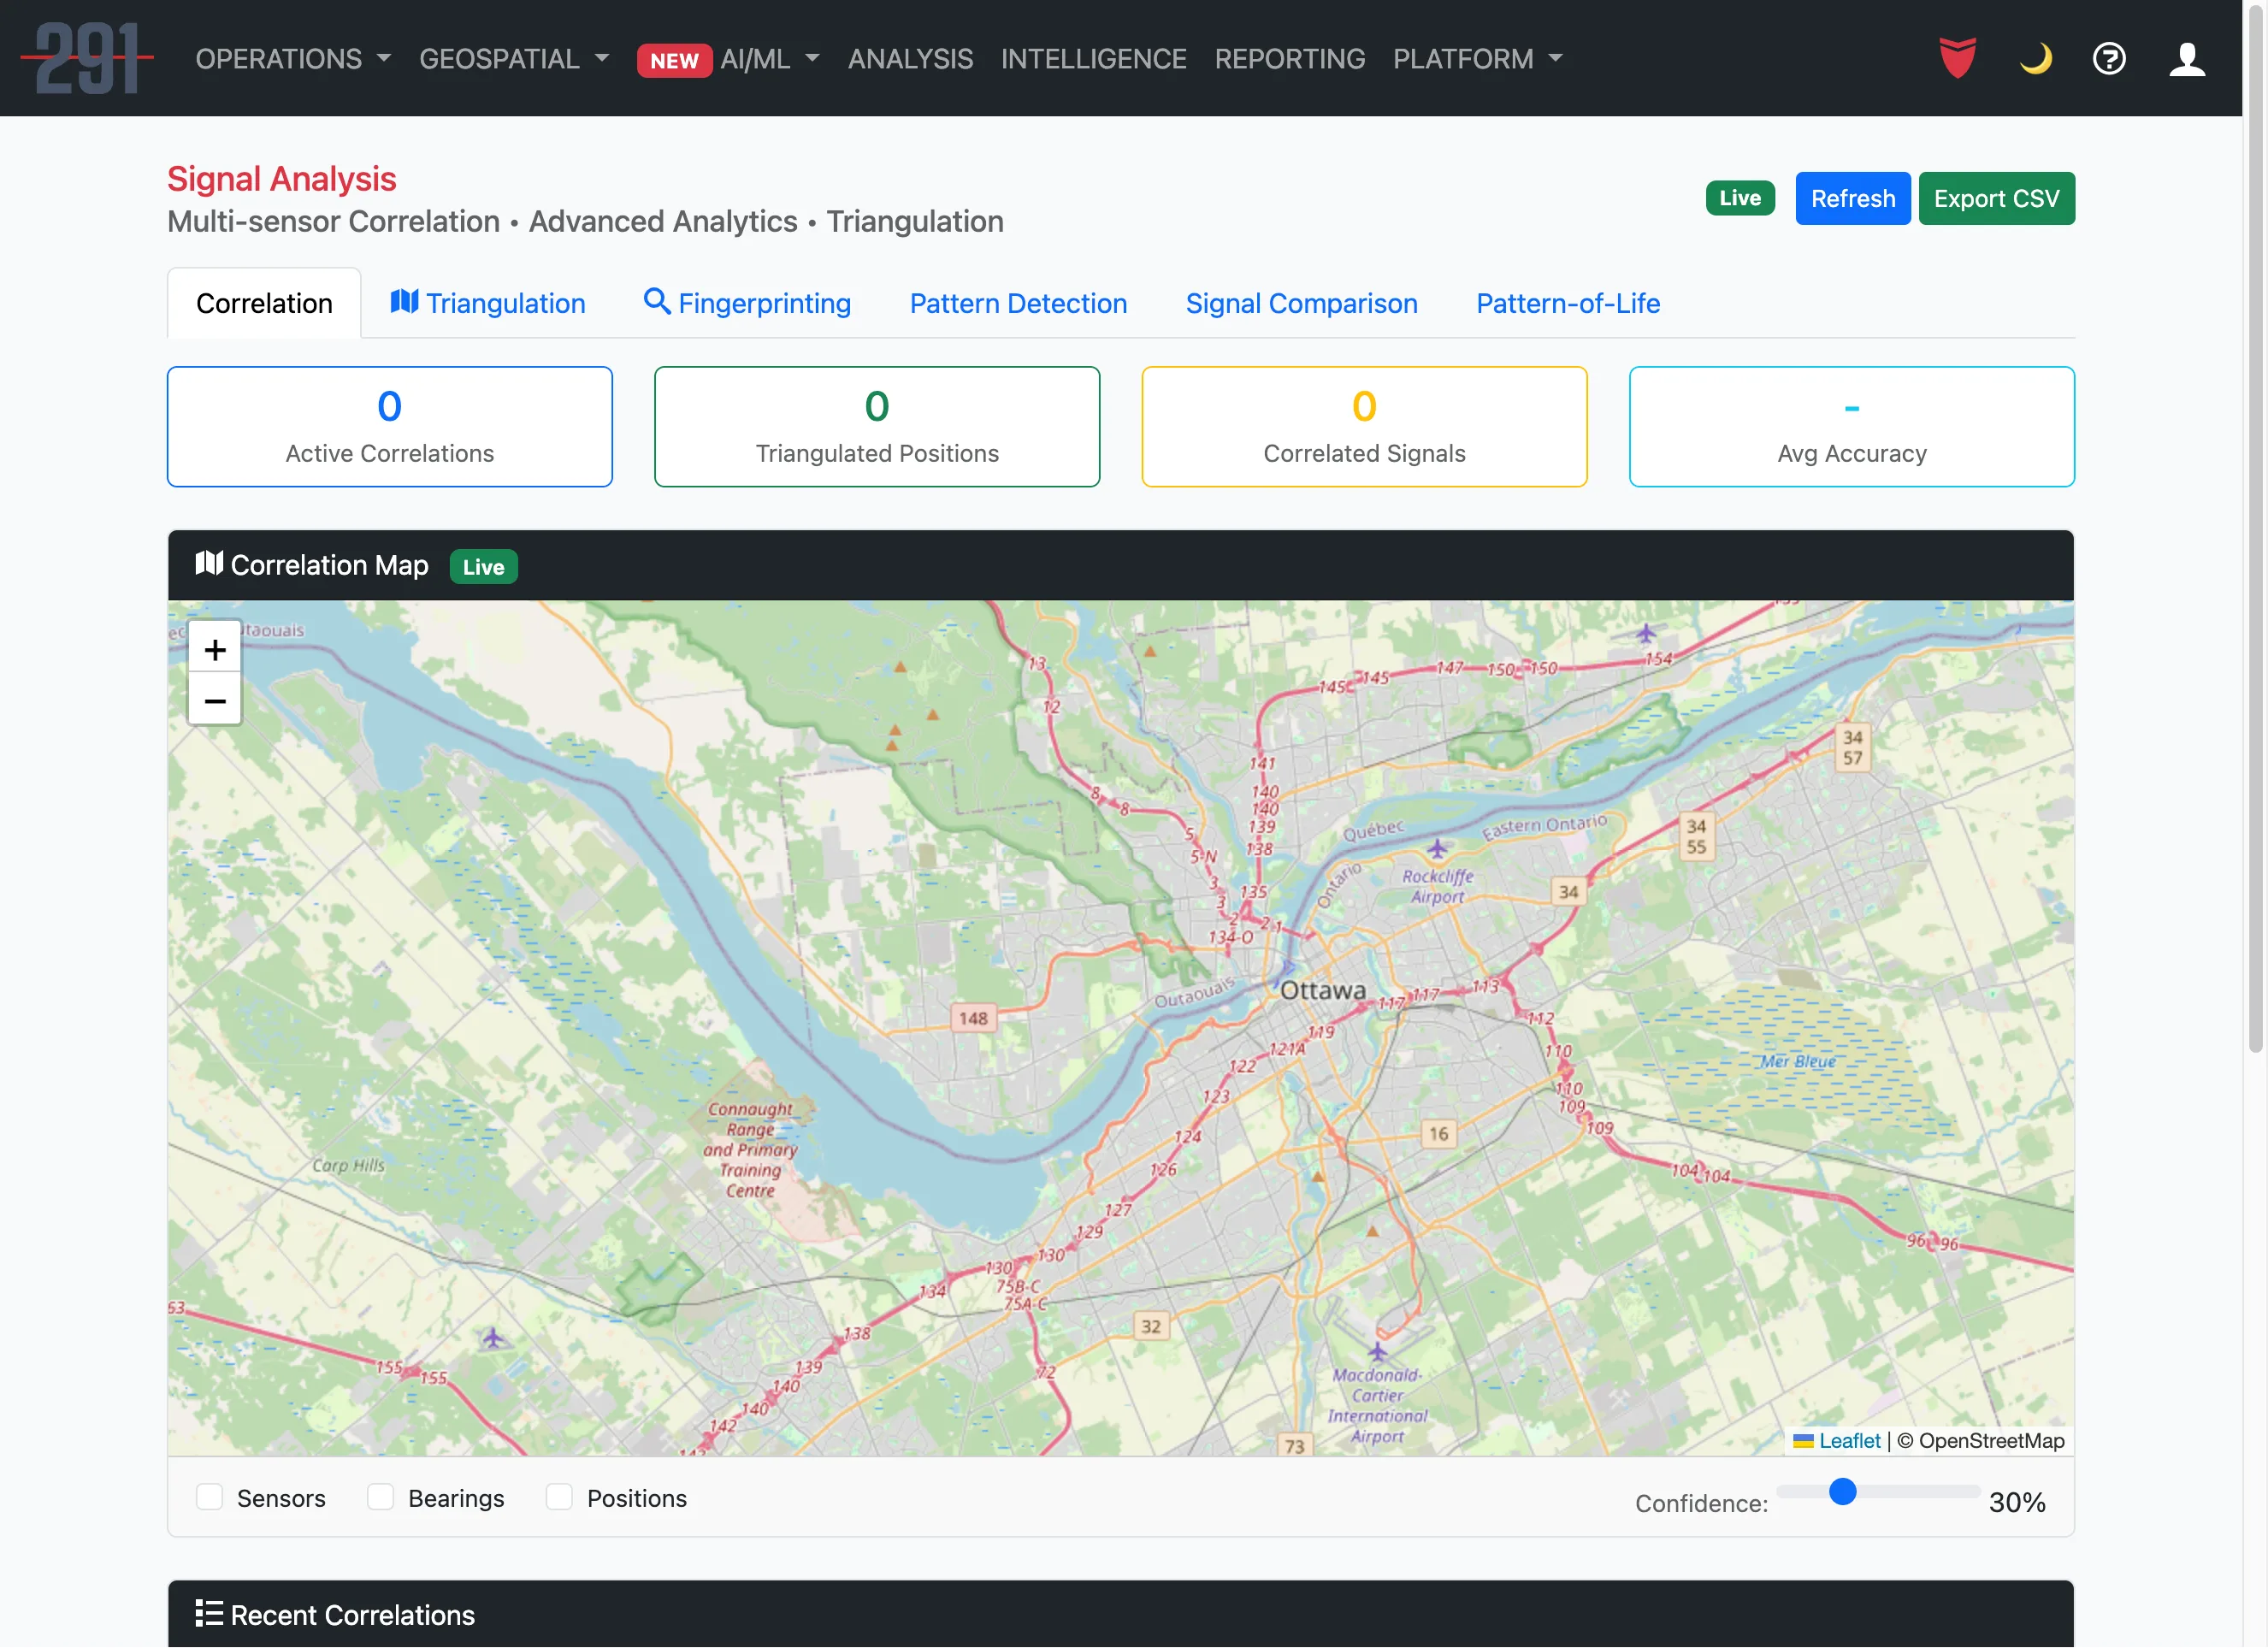This screenshot has width=2268, height=1648.
Task: Expand the Platform dropdown menu
Action: 1477,59
